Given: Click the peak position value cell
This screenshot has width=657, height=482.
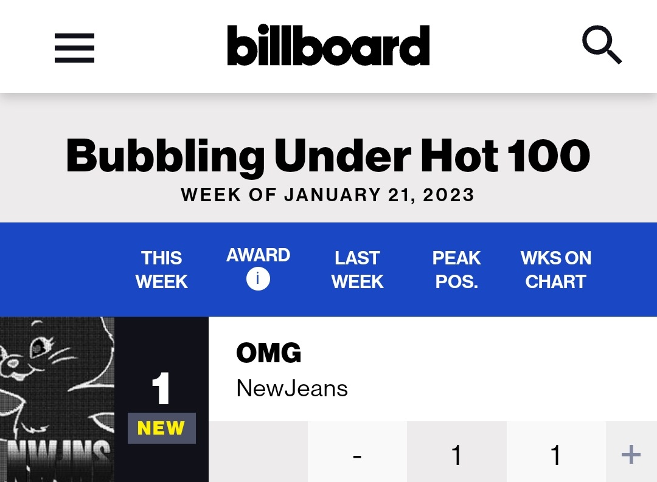Looking at the screenshot, I should tap(457, 452).
